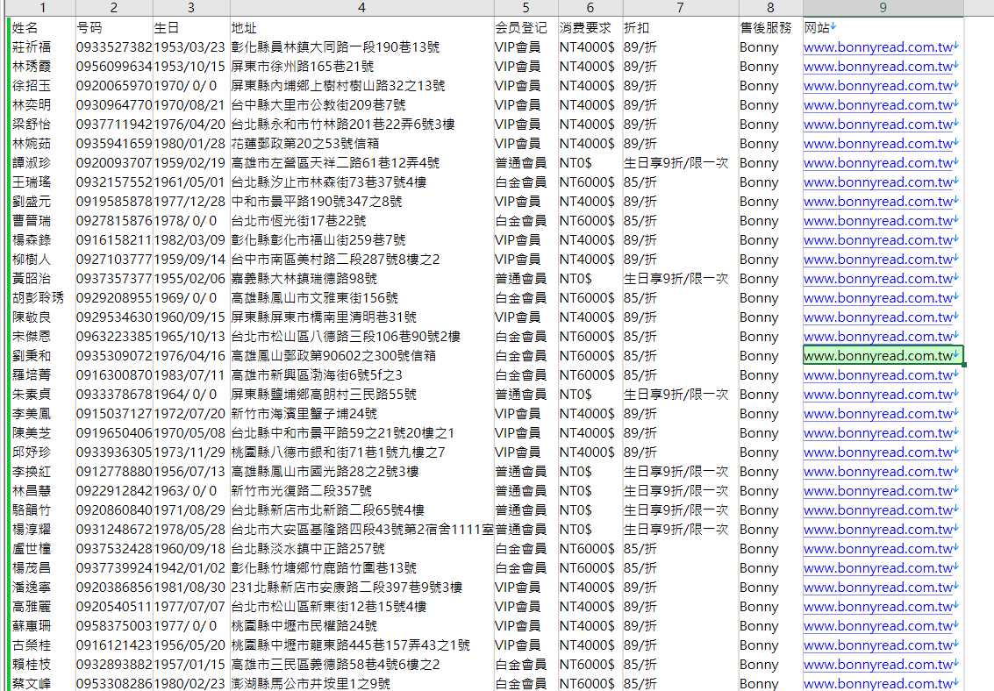This screenshot has width=994, height=691.
Task: Select 89/折 cell in 邱妤珍 row
Action: 681,452
